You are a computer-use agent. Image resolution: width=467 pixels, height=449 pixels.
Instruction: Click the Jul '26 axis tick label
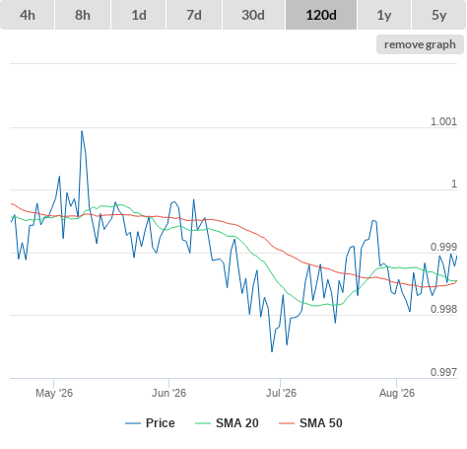tap(281, 393)
